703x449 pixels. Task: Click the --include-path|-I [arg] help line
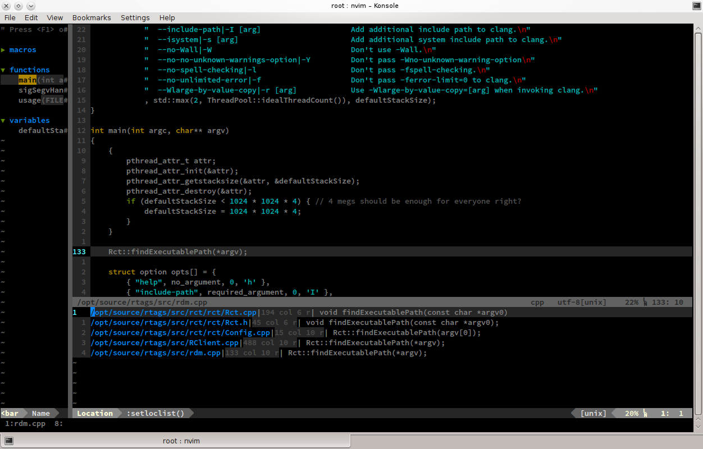(337, 30)
